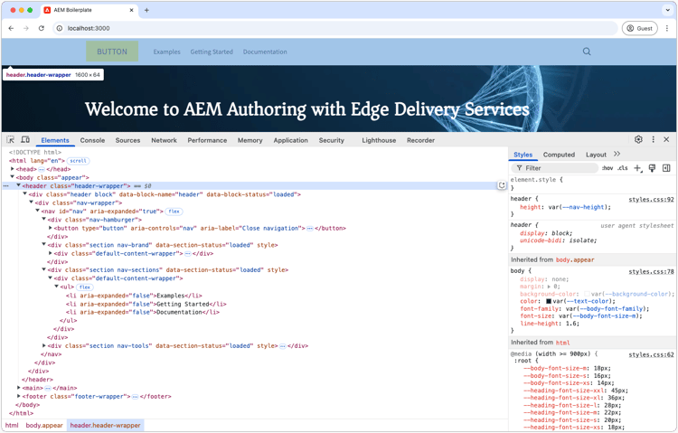Close the DevTools panel
Image resolution: width=678 pixels, height=433 pixels.
point(666,139)
